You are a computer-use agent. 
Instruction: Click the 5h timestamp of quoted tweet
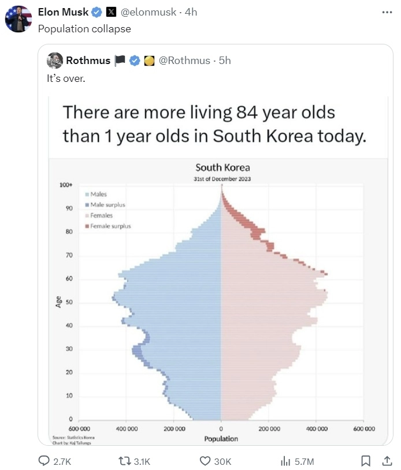[x=225, y=61]
